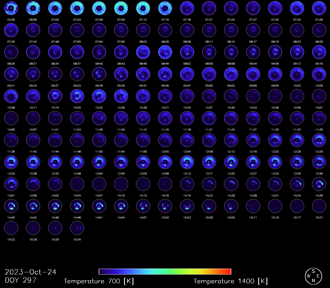Open the 10:14 temperature disk image
Image resolution: width=330 pixels, height=288 pixels.
(x=55, y=96)
